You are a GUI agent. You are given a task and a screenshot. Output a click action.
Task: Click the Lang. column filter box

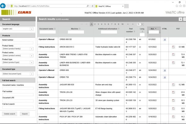click(x=142, y=35)
